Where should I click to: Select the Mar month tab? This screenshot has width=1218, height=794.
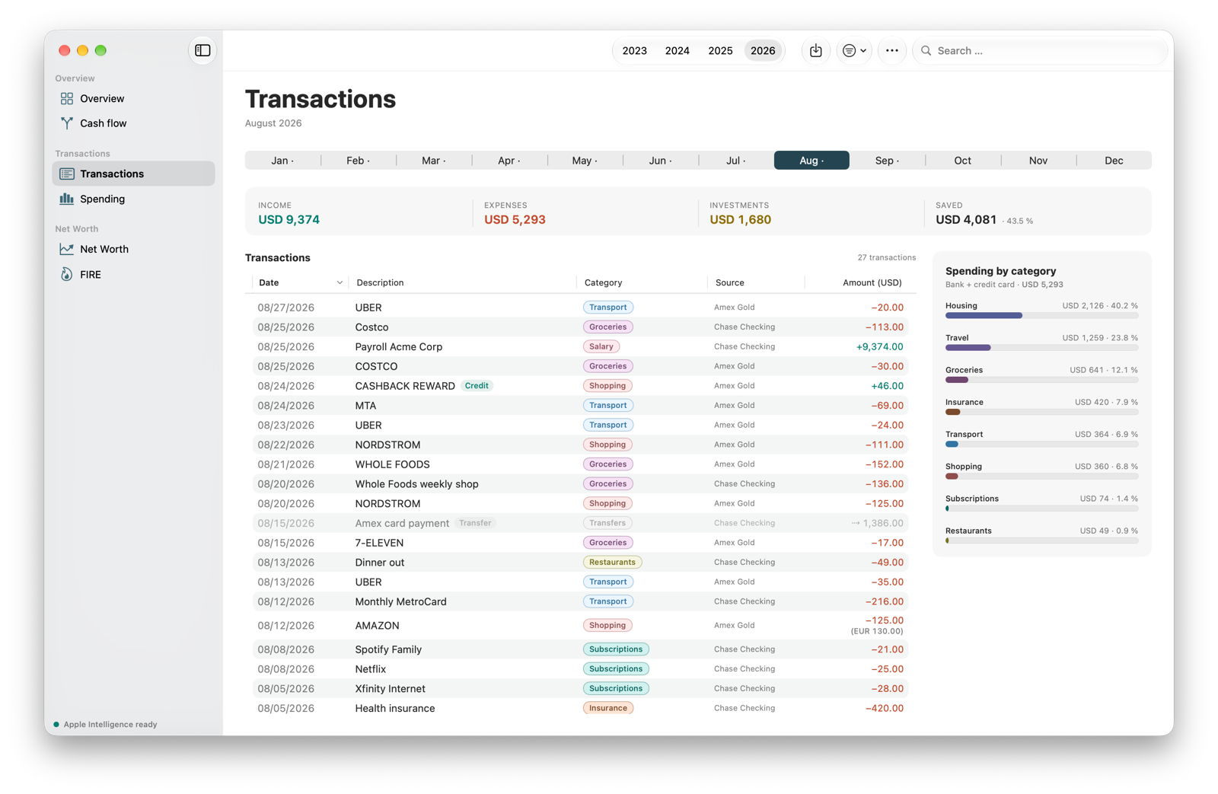coord(434,161)
